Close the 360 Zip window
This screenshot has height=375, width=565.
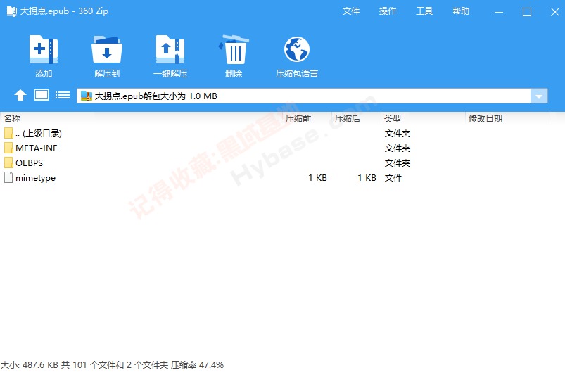[x=555, y=12]
